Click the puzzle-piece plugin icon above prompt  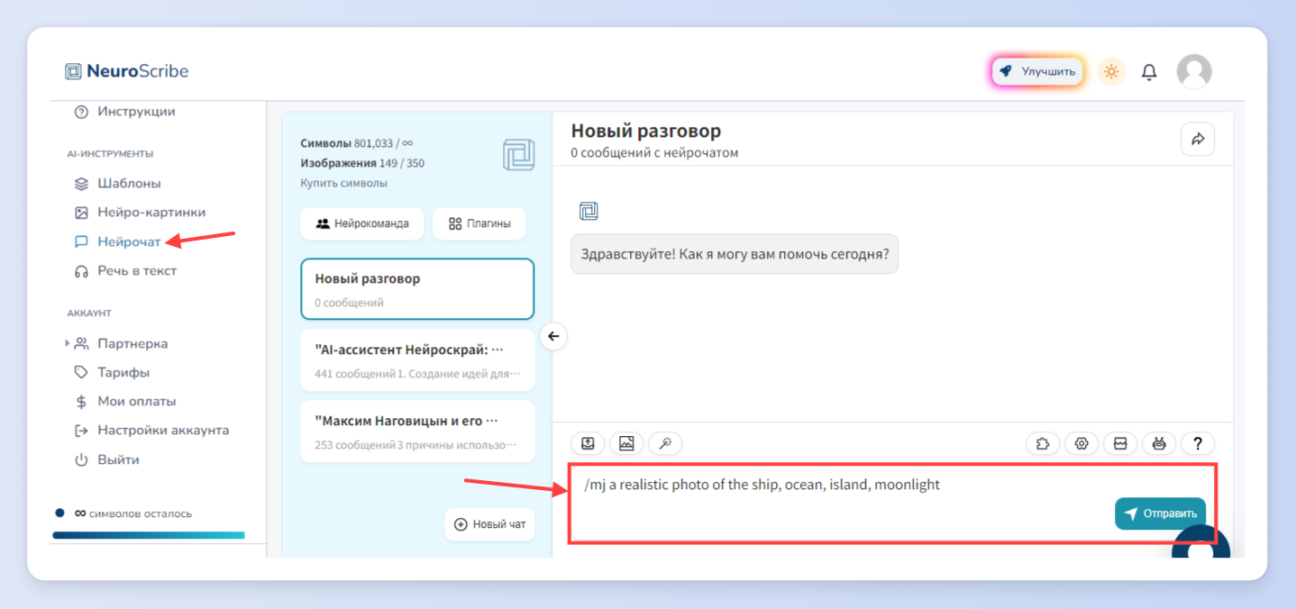[1043, 443]
